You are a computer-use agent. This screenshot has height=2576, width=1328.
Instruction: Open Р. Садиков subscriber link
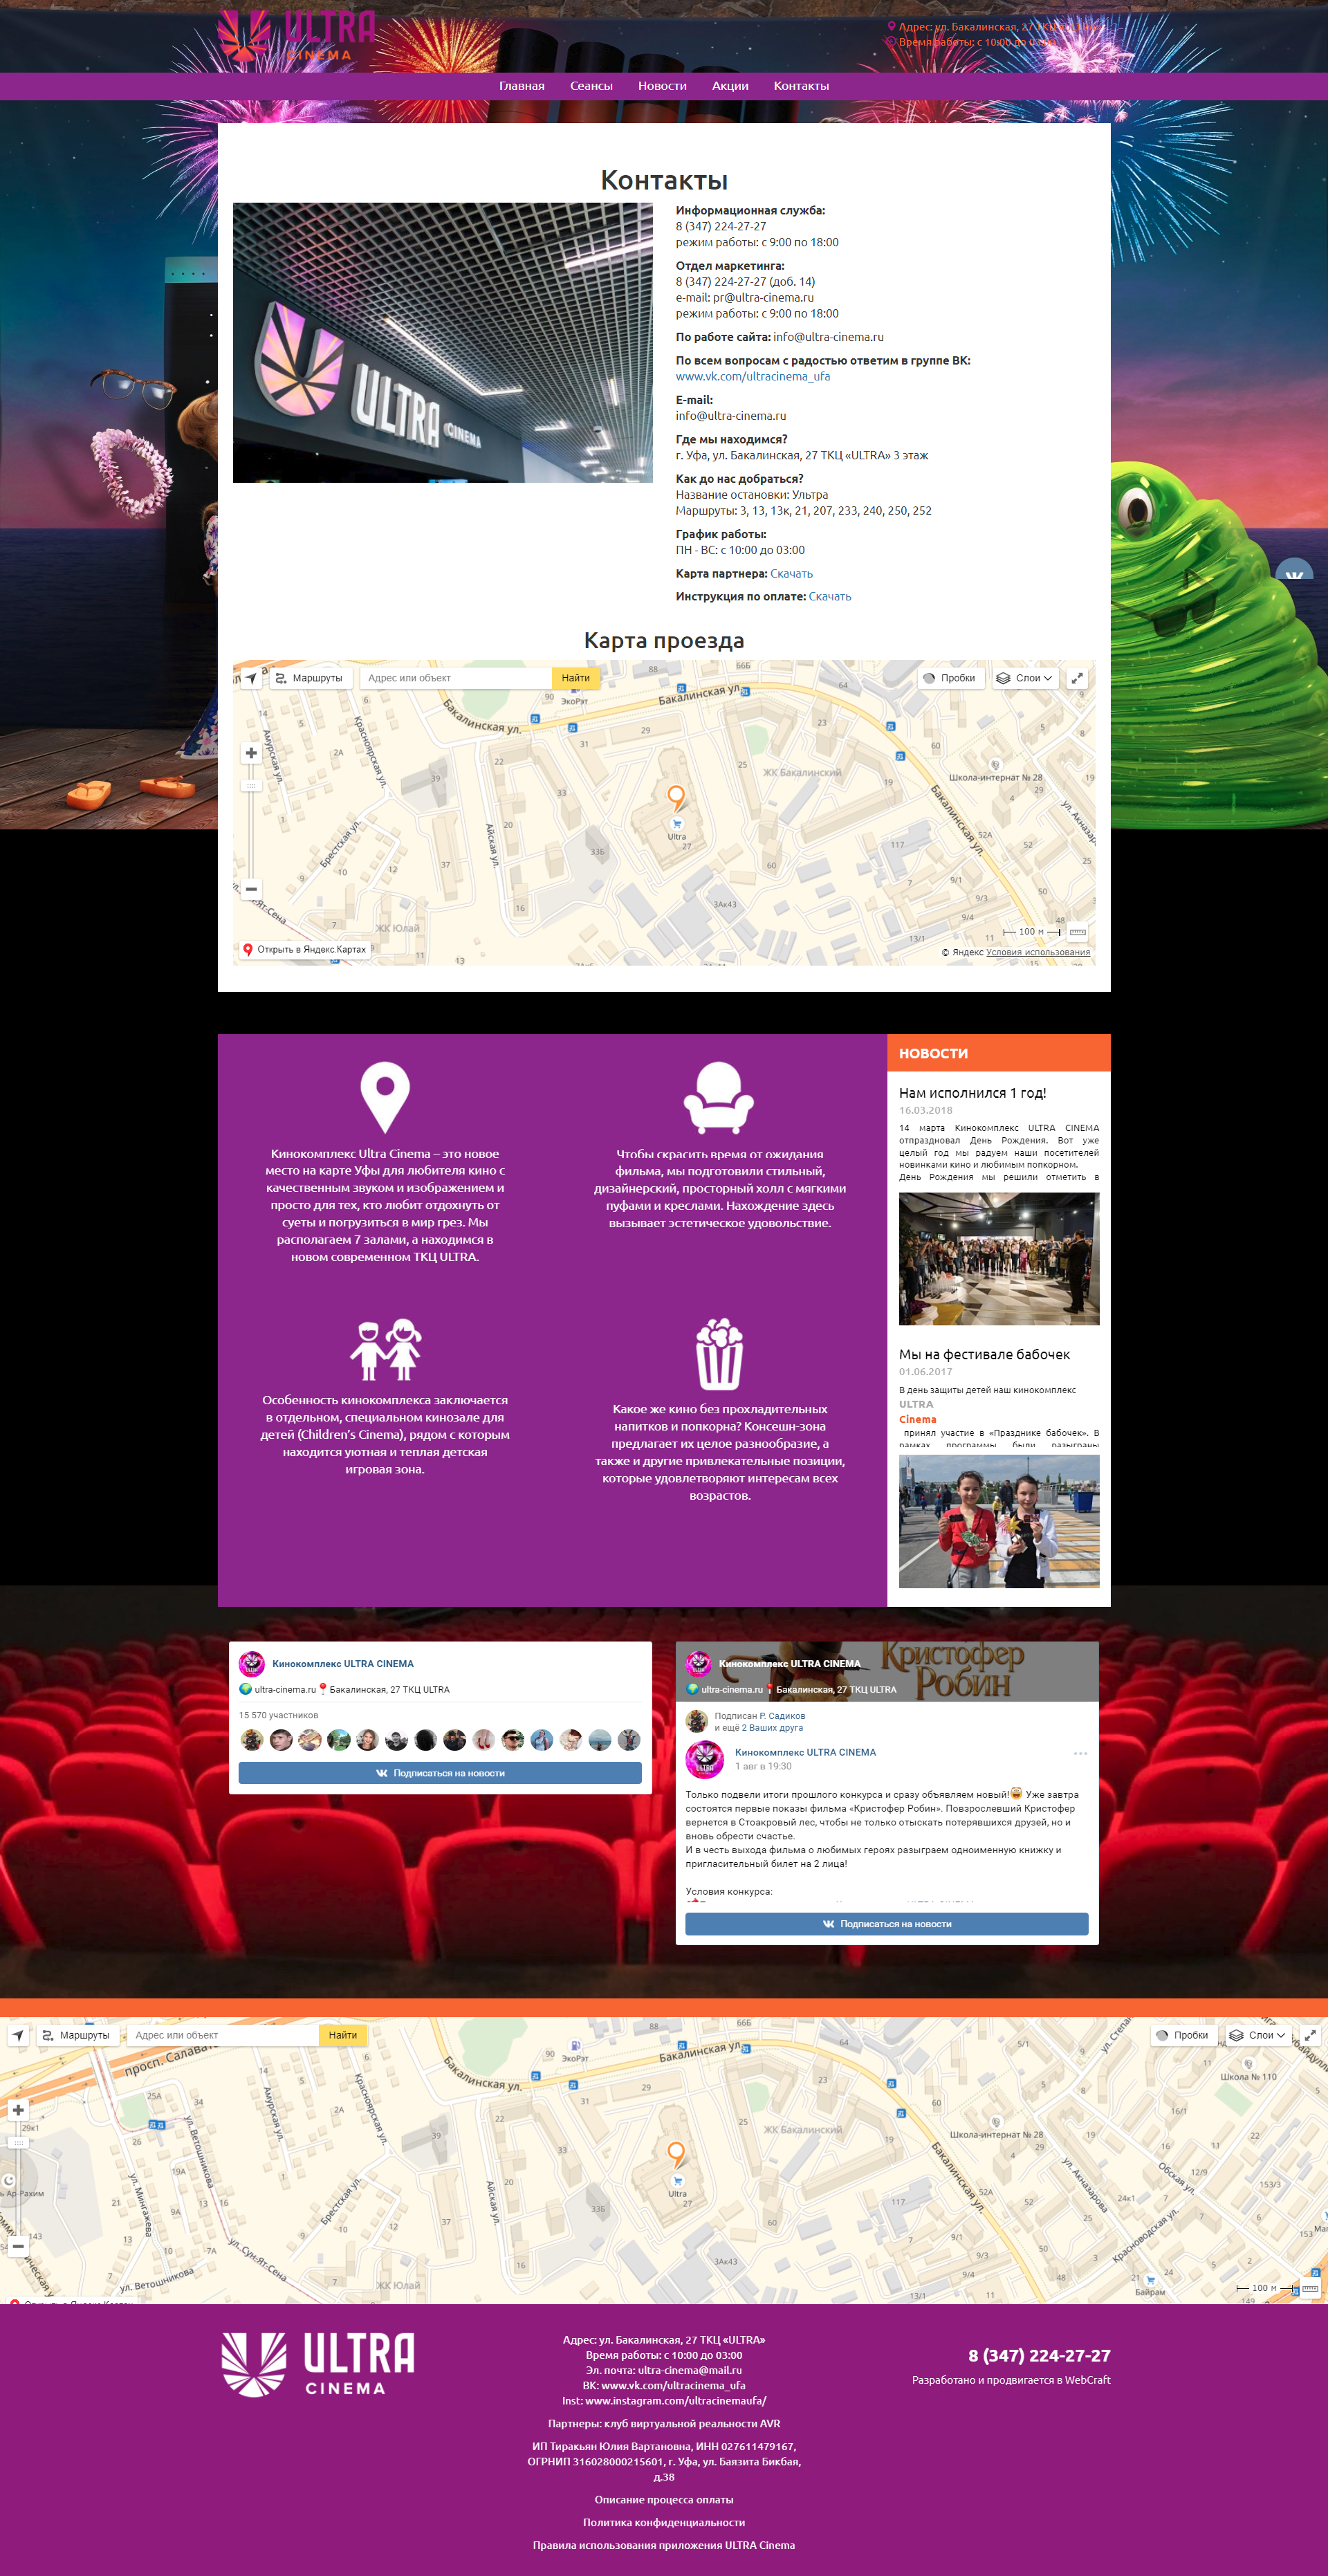click(782, 1716)
